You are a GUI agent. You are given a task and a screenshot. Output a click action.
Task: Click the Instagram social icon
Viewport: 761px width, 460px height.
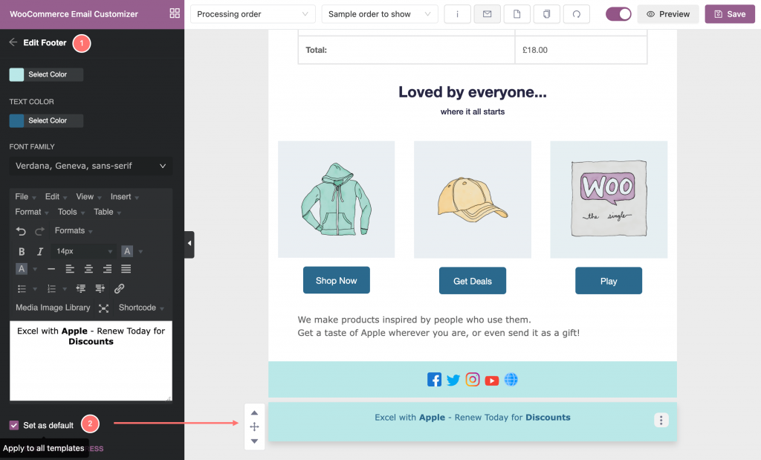(x=473, y=380)
